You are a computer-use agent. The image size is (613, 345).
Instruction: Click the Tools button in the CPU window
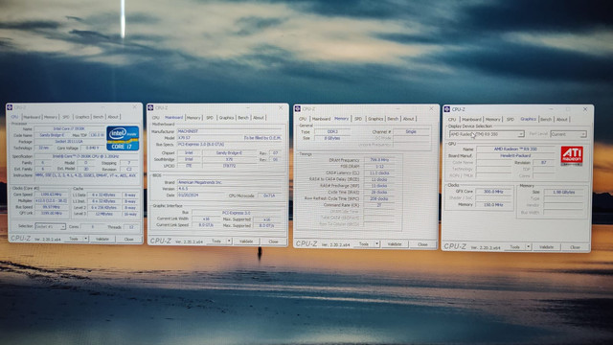click(x=74, y=239)
